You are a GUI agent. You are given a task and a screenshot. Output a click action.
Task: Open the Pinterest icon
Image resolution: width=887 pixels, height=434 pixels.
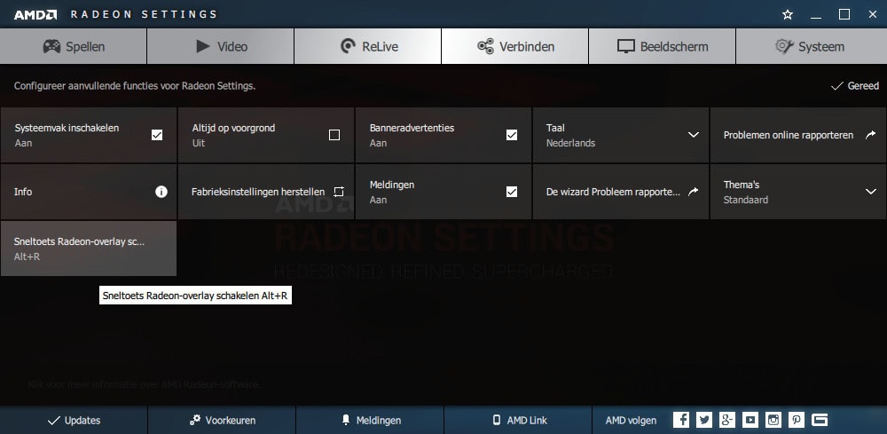click(797, 420)
